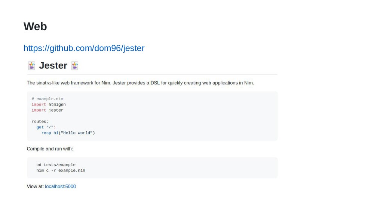Viewport: 383px width, 215px height.
Task: Click the '# example.nim' comment line
Action: coord(48,99)
